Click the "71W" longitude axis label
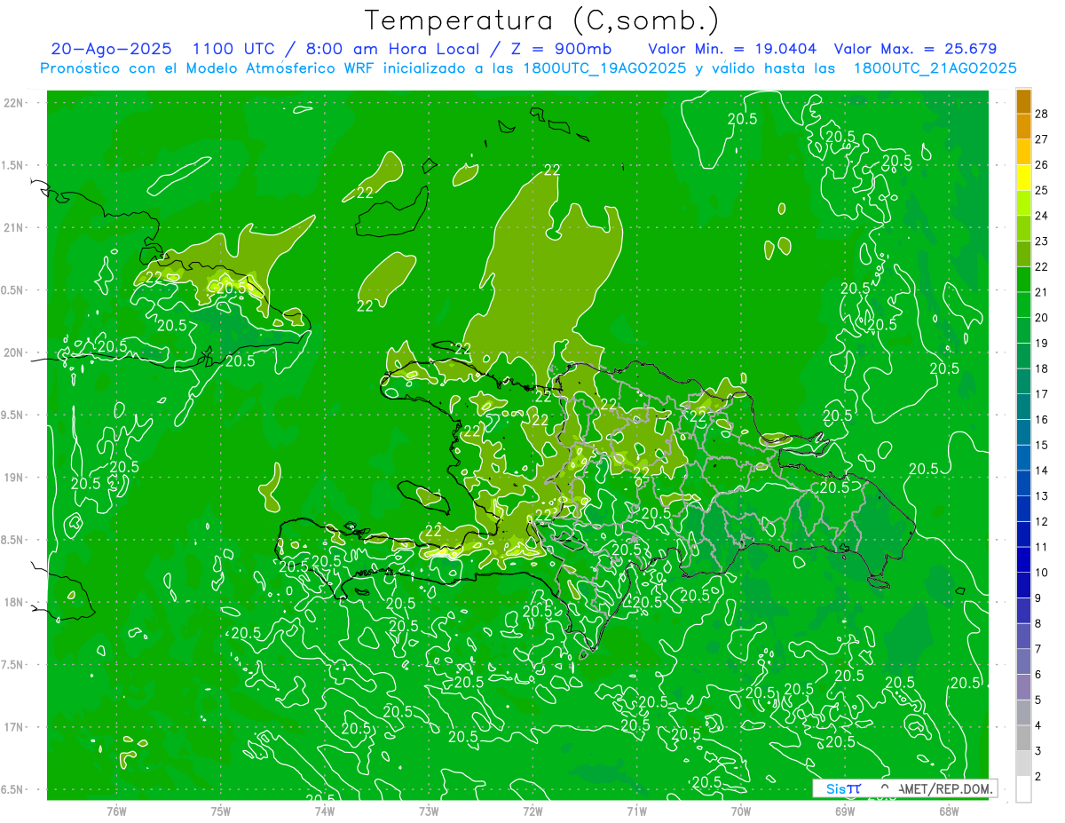Screen dimensions: 1065x823 tap(636, 811)
